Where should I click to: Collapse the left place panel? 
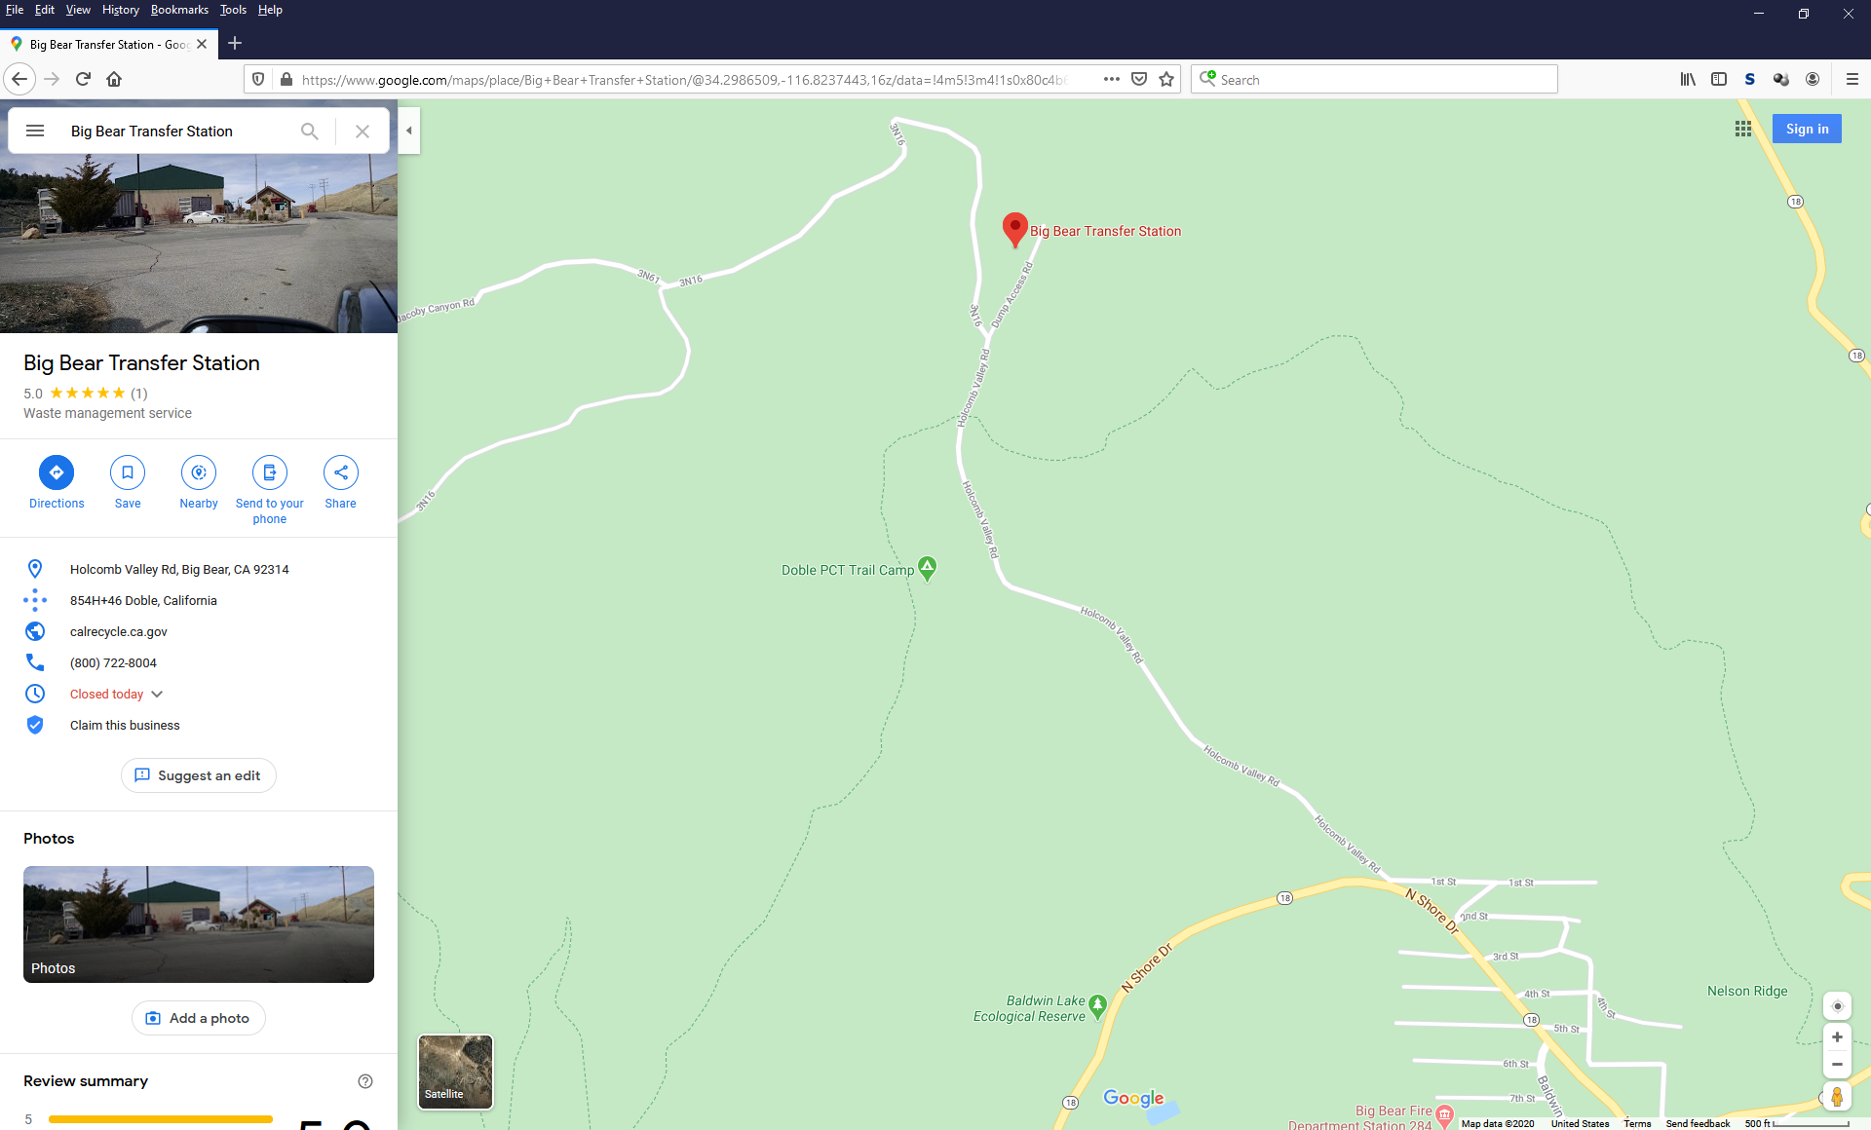(408, 130)
